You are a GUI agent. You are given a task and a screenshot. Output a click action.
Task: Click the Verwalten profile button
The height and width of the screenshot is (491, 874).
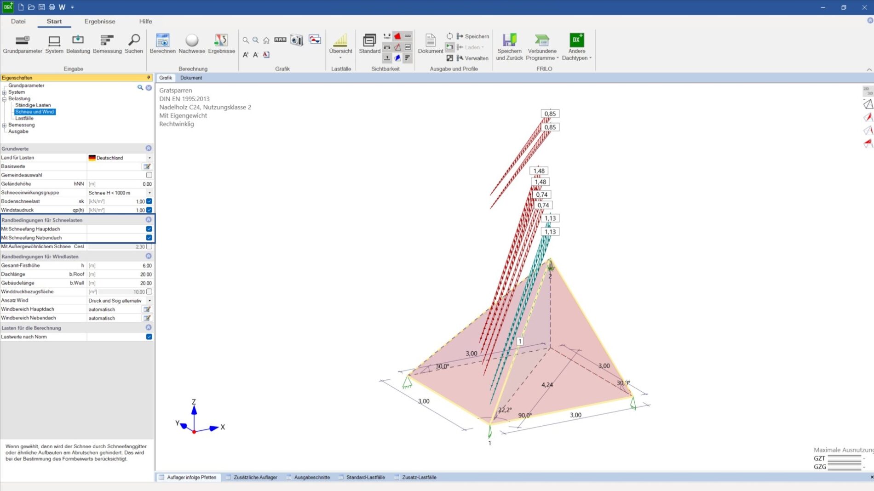pyautogui.click(x=472, y=58)
